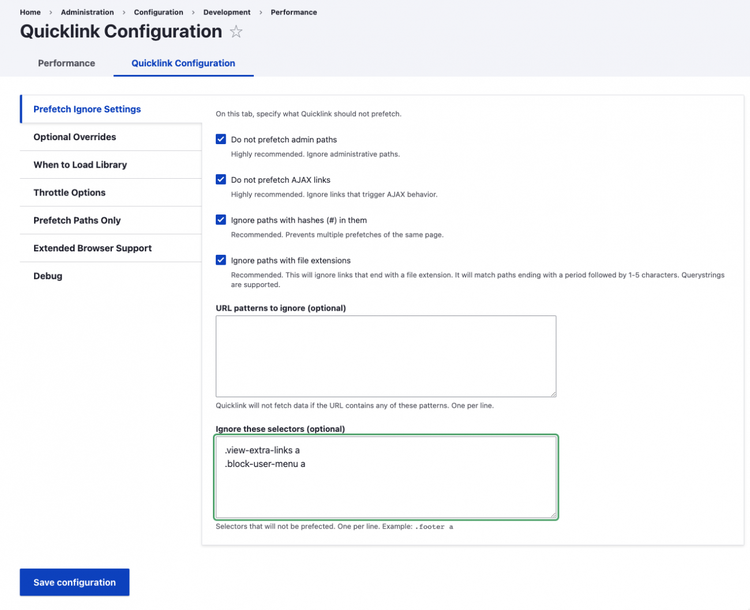Click Save configuration button
This screenshot has width=750, height=610.
pos(74,582)
